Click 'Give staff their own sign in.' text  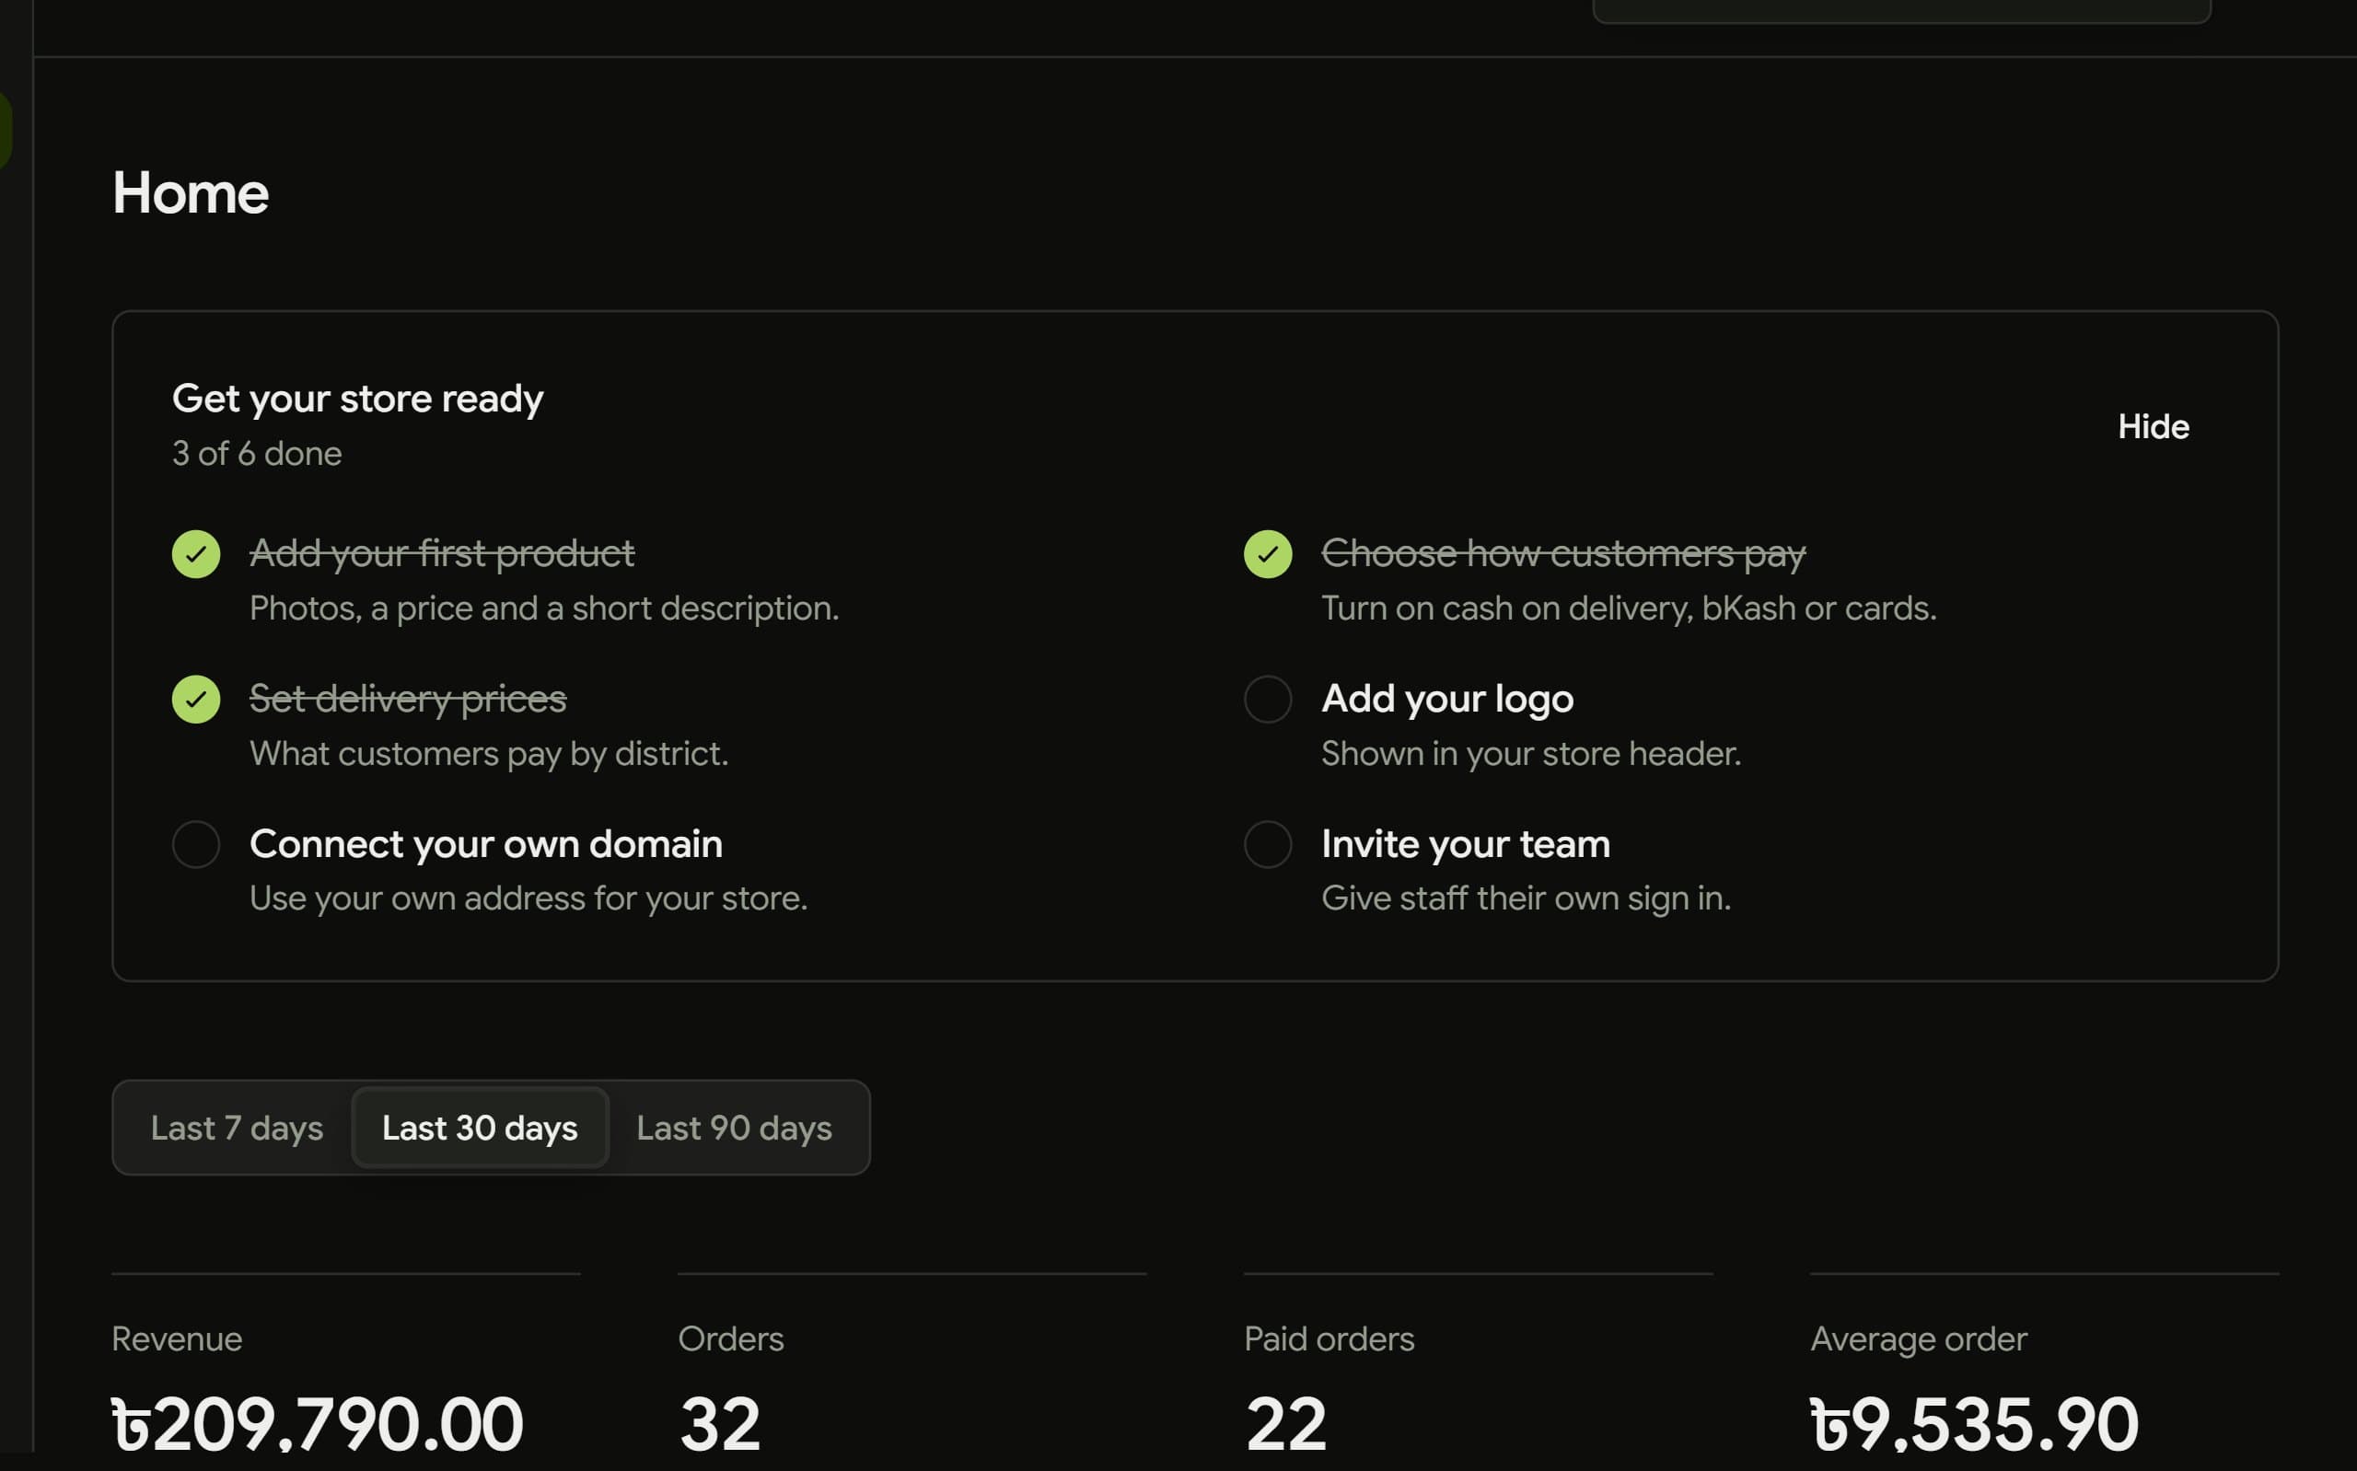coord(1526,898)
